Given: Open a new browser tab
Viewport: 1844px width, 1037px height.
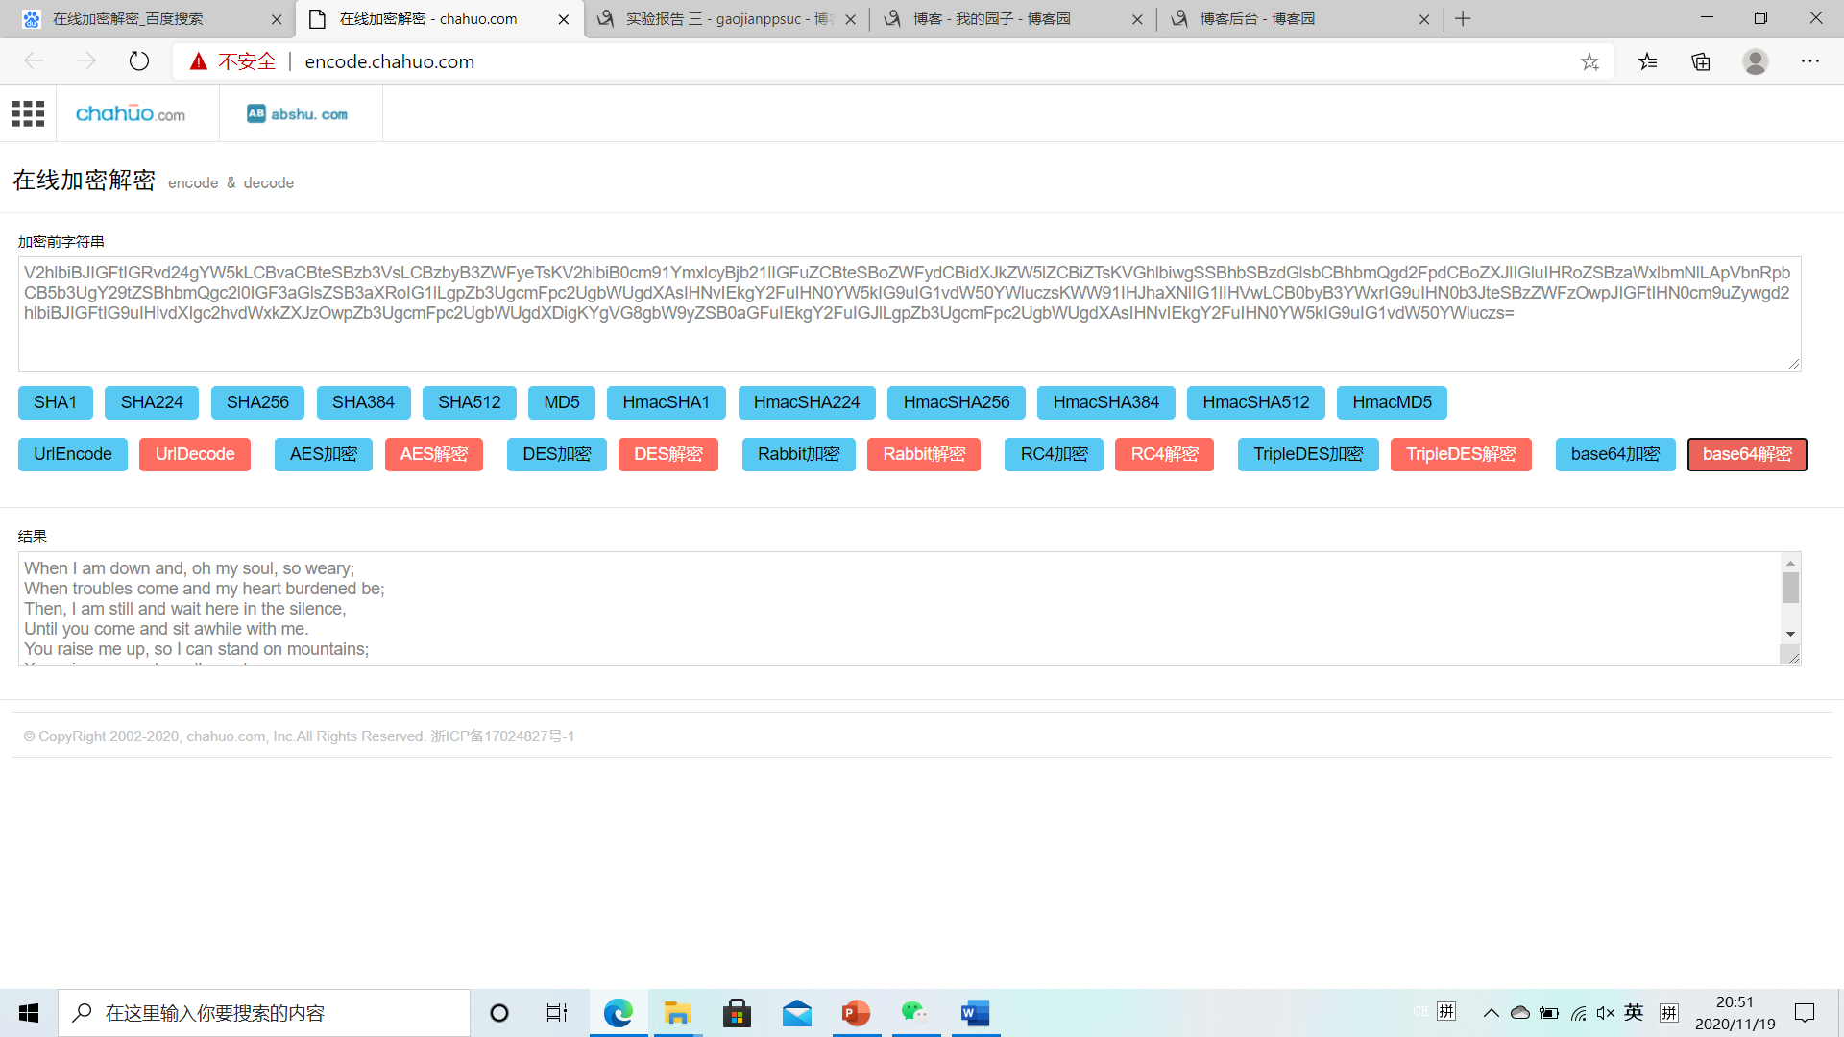Looking at the screenshot, I should tap(1463, 19).
